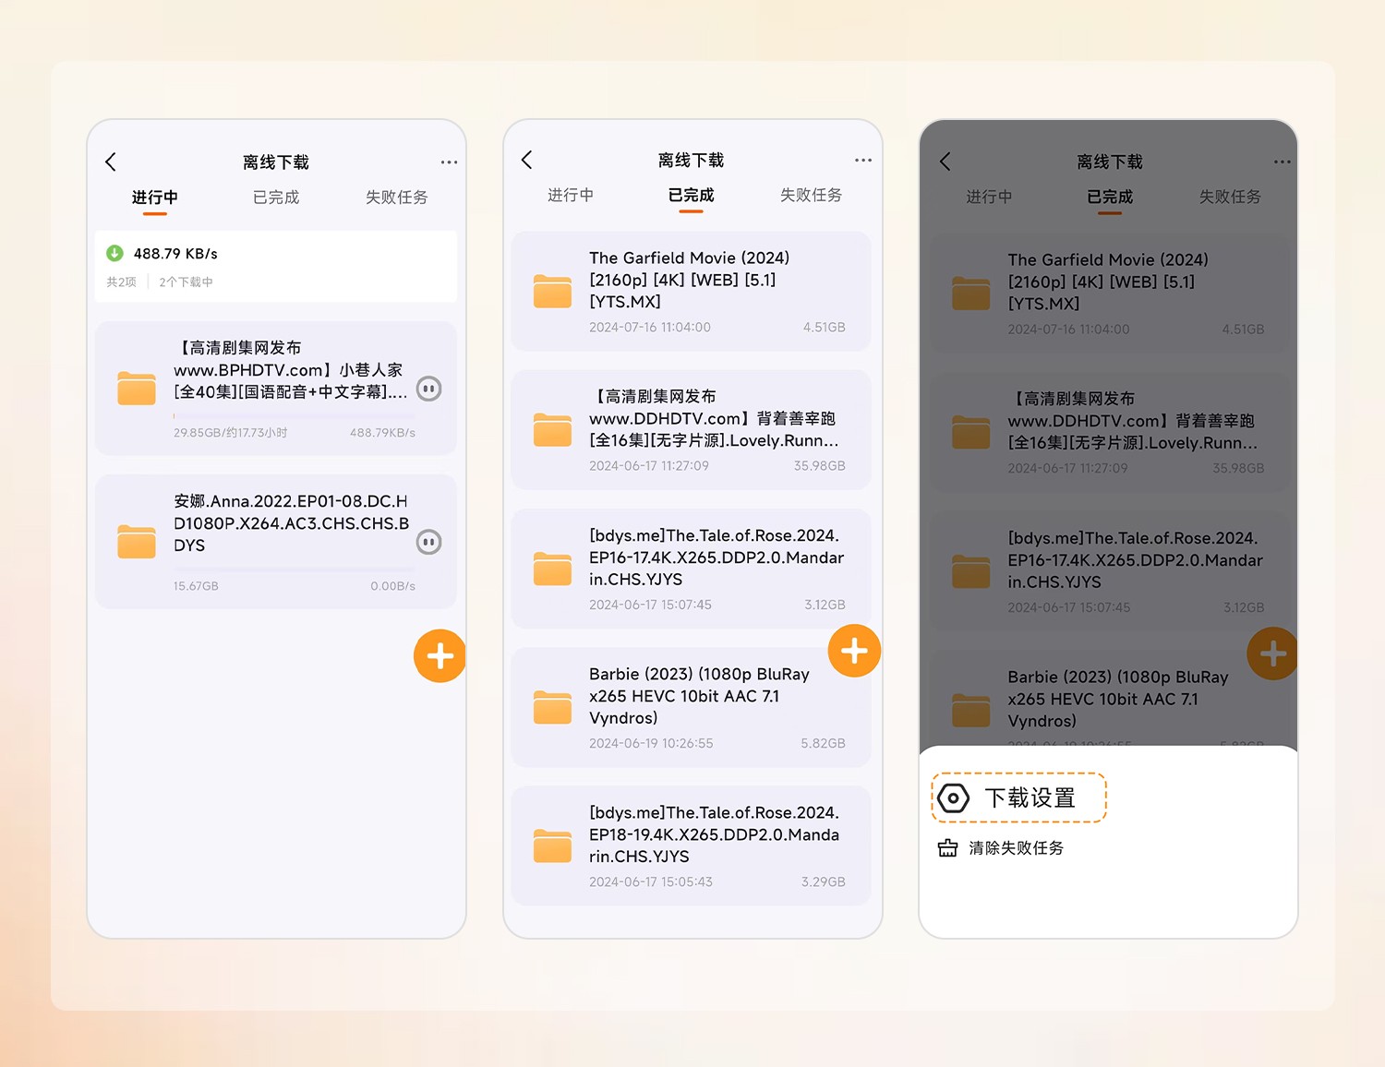
Task: Click the 小巷人家 download progress bar
Action: [x=295, y=416]
